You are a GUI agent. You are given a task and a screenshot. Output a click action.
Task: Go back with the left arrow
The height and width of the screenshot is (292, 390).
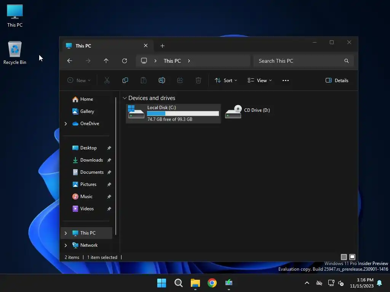coord(70,61)
